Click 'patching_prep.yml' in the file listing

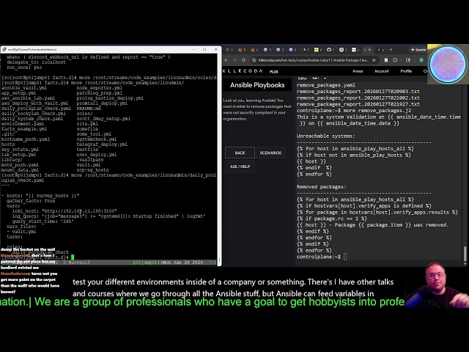[x=100, y=93]
